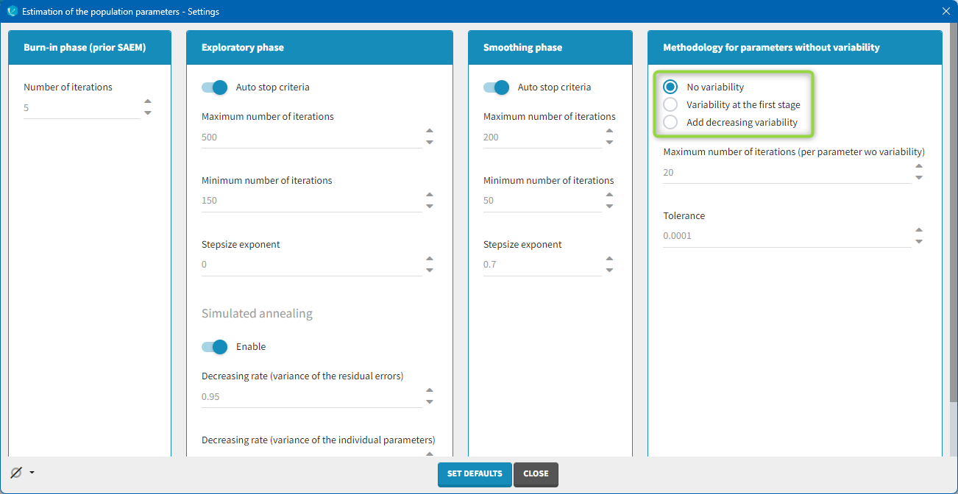Increase burn-in Number of iterations with up arrow
The width and height of the screenshot is (958, 494).
pyautogui.click(x=148, y=102)
